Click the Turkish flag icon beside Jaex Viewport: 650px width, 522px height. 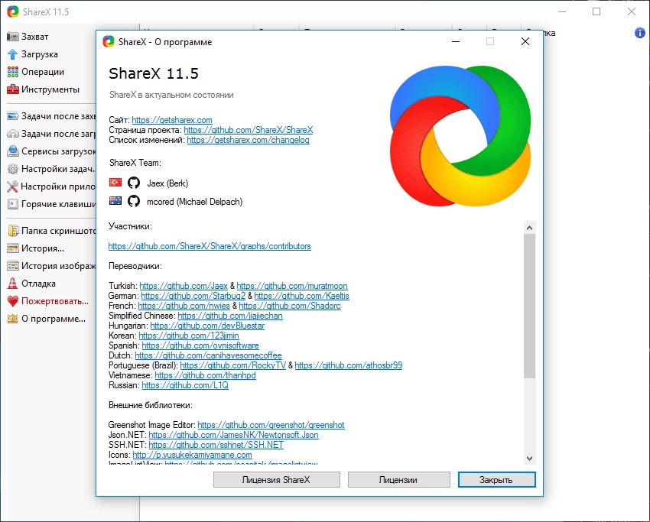coord(115,183)
